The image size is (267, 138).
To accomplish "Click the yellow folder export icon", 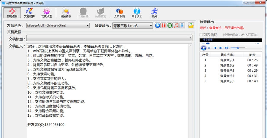I will pos(191,25).
